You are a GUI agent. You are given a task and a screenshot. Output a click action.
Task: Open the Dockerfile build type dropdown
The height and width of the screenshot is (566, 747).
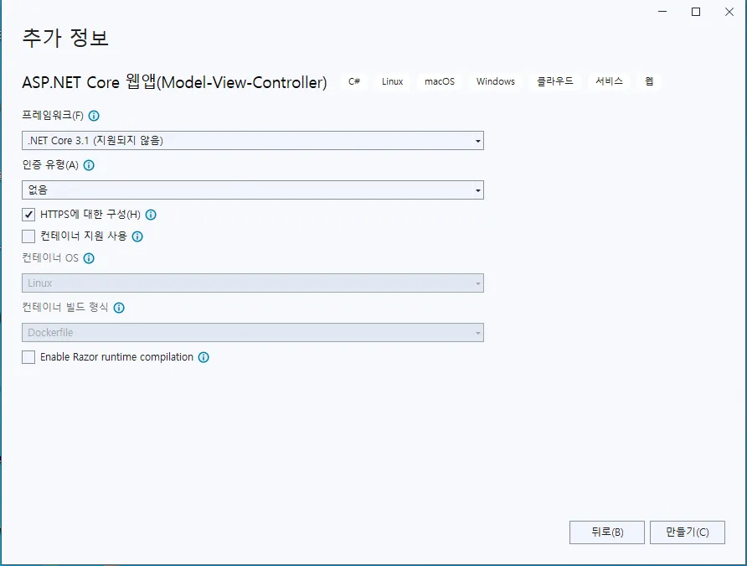(253, 333)
